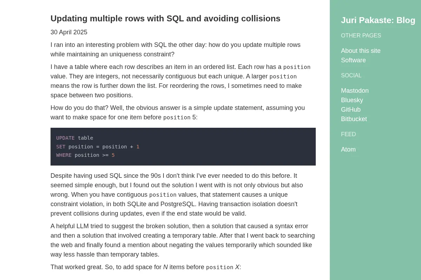Viewport: 421px width, 280px height.
Task: Click the SET position line in the code
Action: (98, 147)
